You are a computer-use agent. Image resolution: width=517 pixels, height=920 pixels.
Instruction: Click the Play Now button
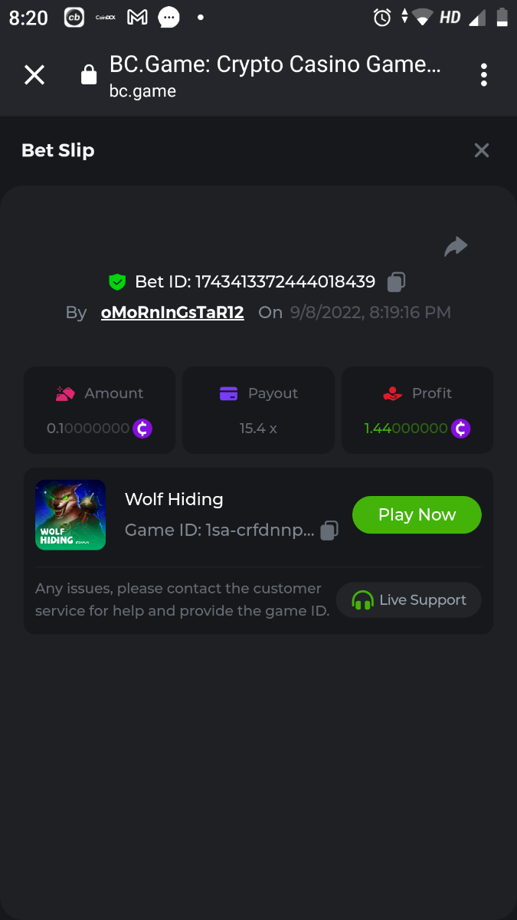pos(417,515)
